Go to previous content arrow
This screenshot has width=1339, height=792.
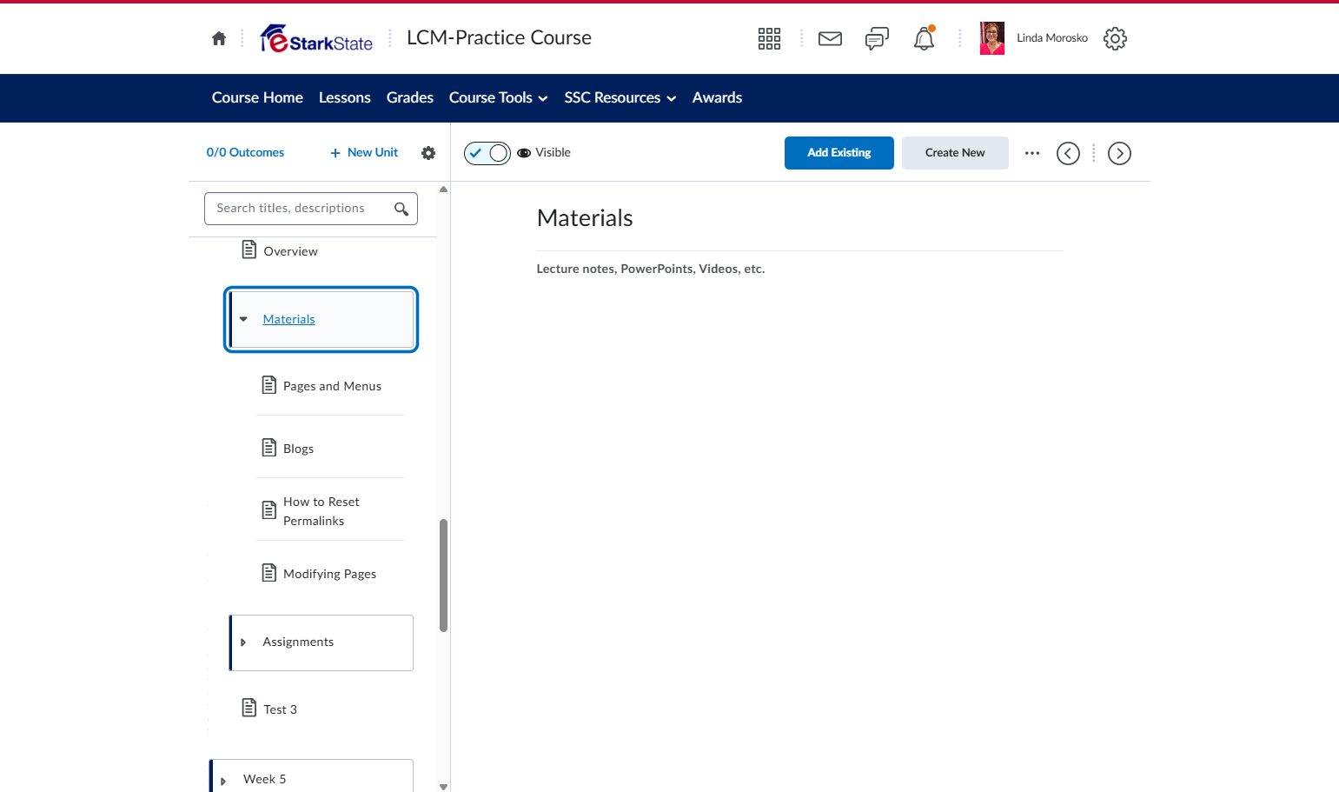[x=1068, y=153]
